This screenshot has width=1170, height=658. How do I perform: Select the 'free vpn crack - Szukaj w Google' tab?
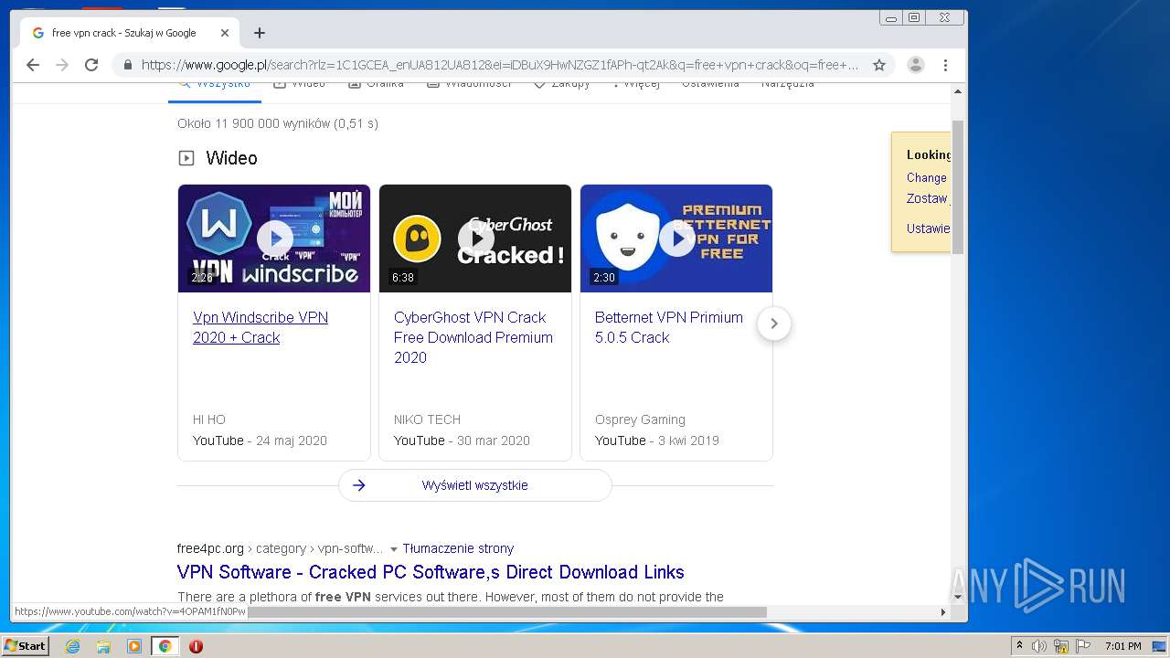tap(130, 33)
